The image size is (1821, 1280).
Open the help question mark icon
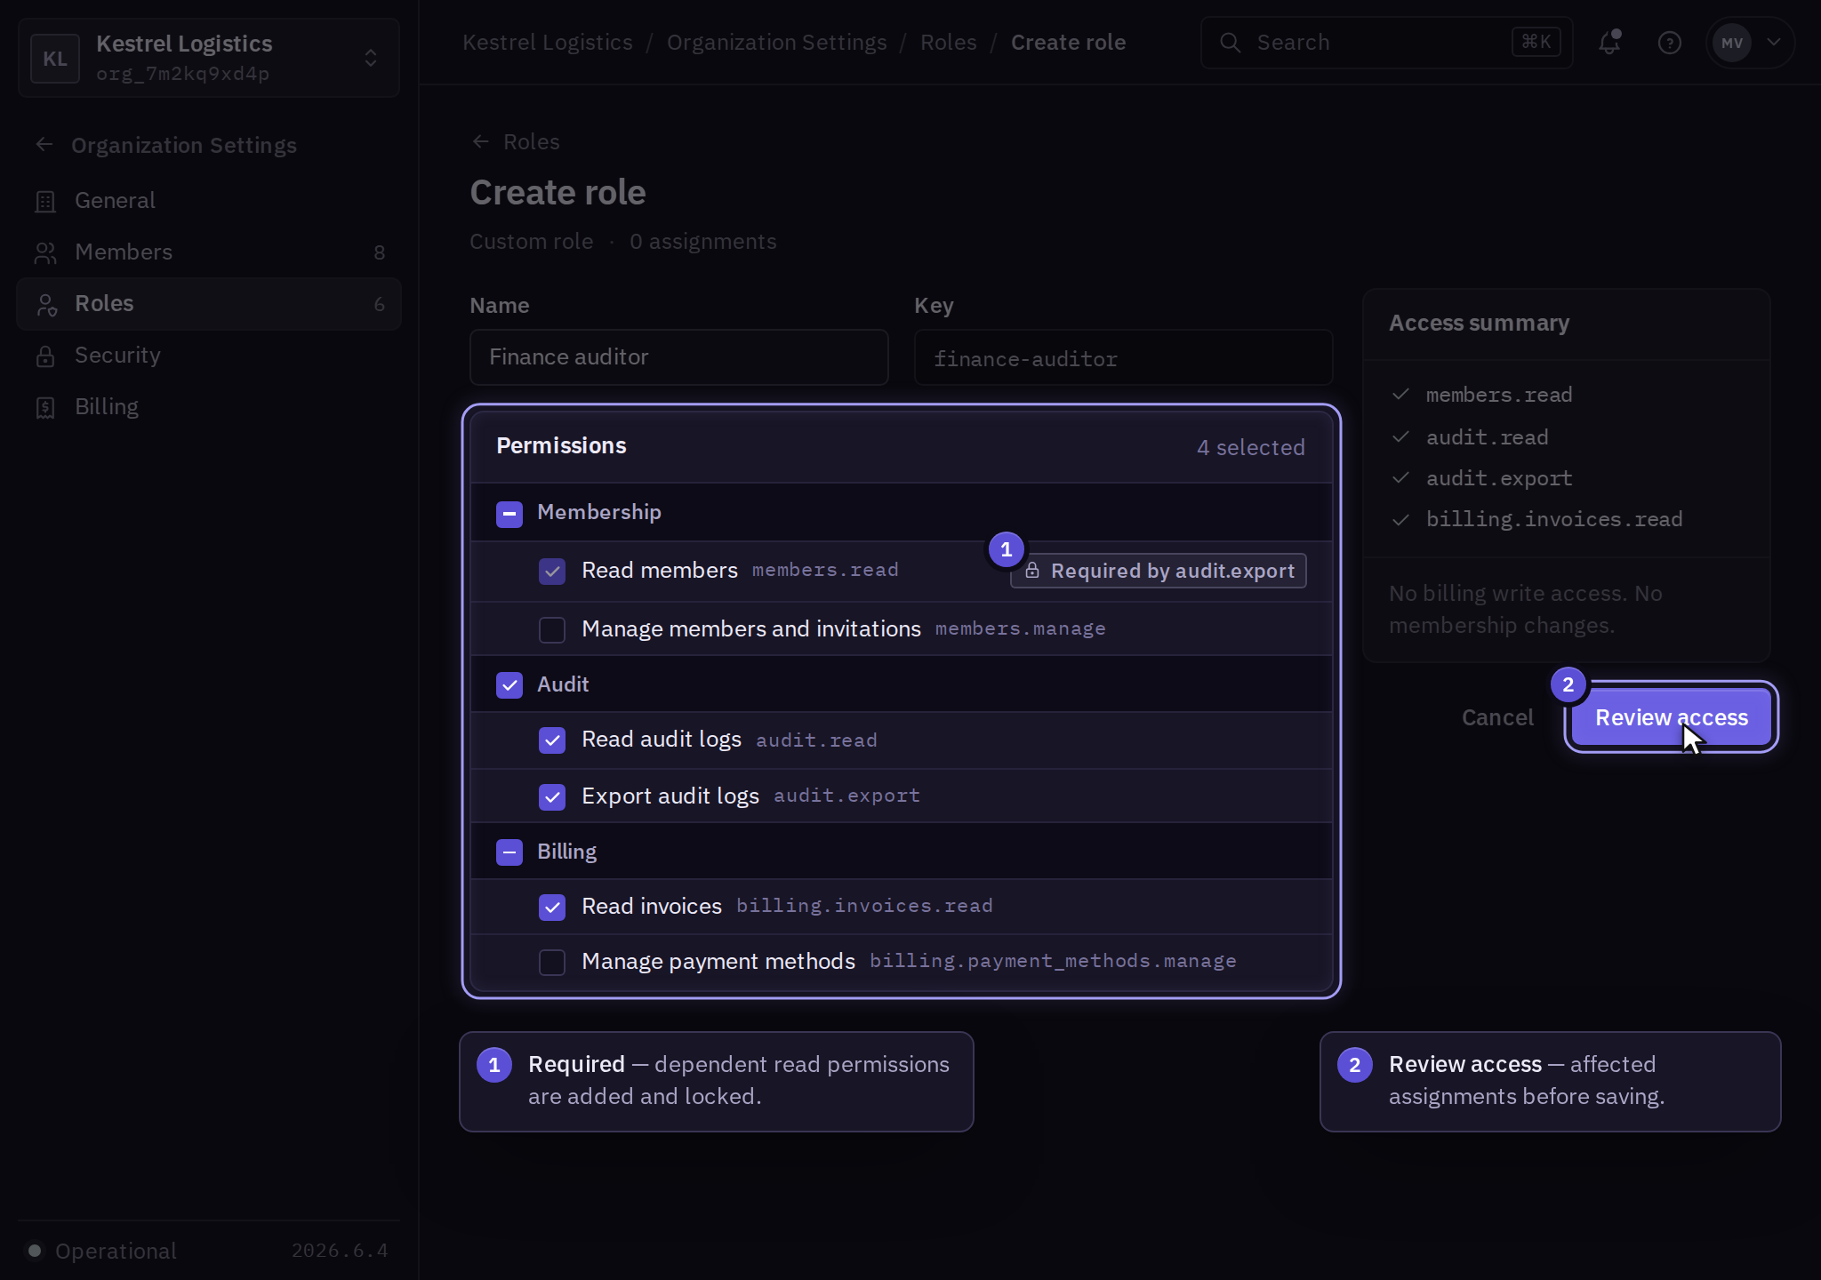point(1669,42)
